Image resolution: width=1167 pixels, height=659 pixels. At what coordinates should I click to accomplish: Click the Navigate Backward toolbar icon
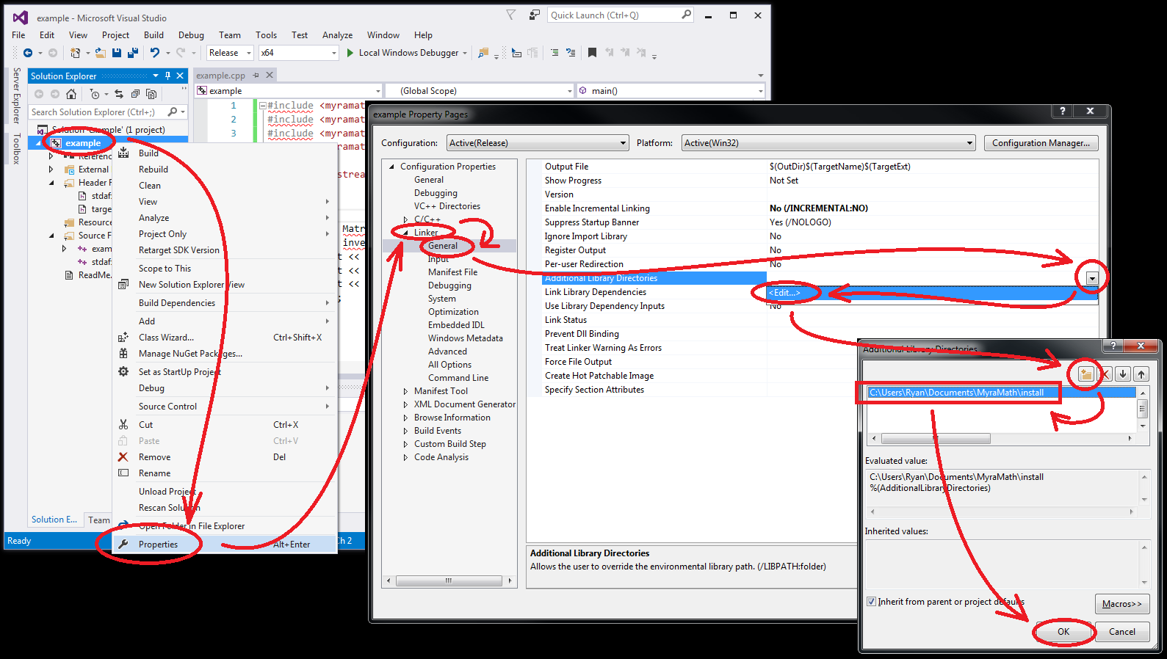coord(28,53)
